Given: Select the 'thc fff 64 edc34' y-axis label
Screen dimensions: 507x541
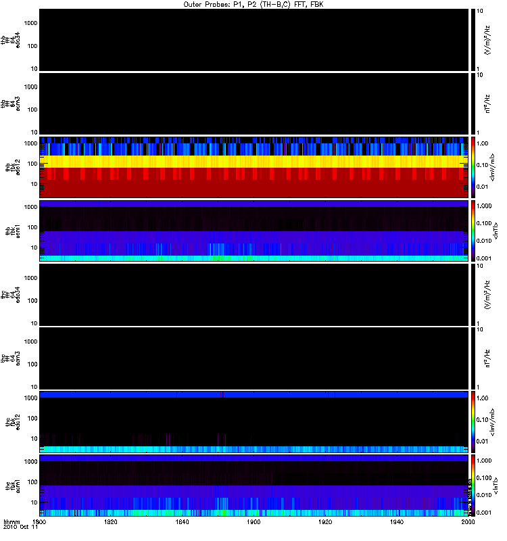Looking at the screenshot, I should click(x=10, y=295).
